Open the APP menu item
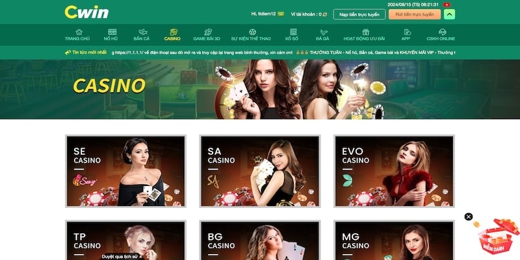 406,35
